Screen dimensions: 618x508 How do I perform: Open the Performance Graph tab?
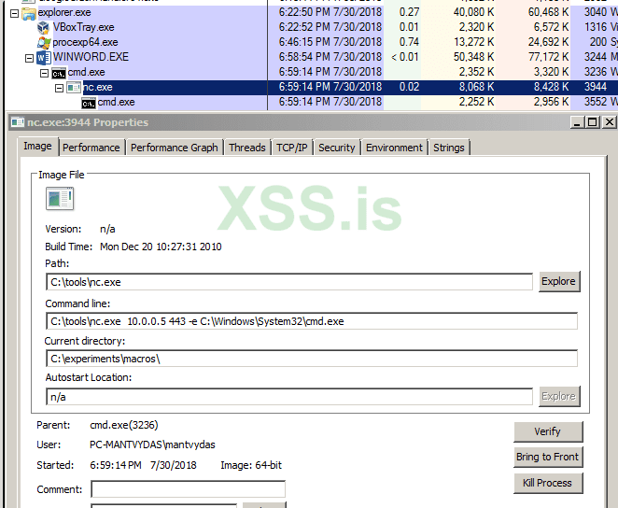(x=175, y=148)
